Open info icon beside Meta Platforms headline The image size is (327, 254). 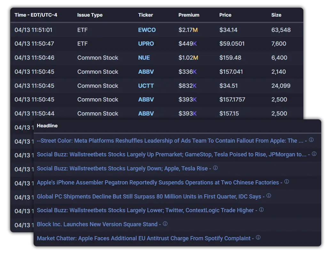311,140
